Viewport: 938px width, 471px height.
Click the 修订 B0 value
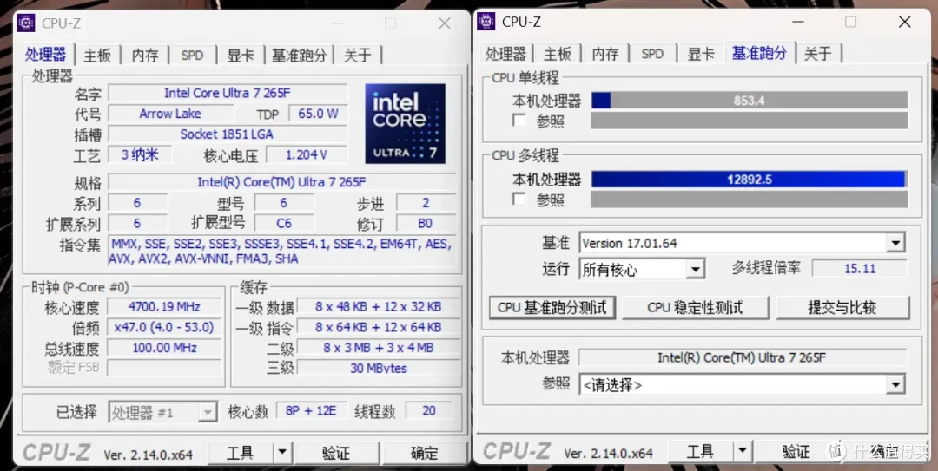click(426, 223)
